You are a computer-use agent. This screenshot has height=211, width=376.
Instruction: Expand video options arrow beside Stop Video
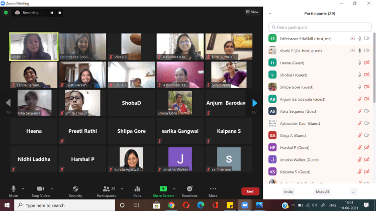52,188
